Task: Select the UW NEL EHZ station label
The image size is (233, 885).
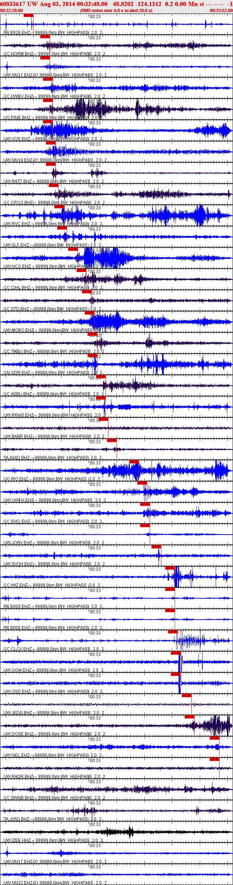Action: [53, 755]
